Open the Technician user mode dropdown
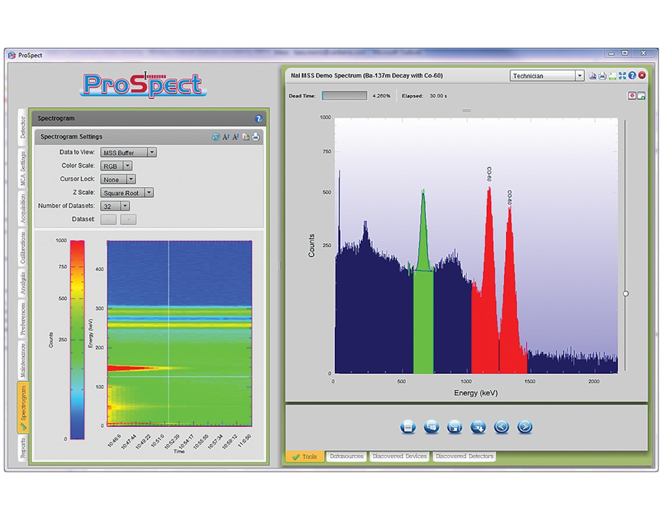This screenshot has height=519, width=662. pyautogui.click(x=547, y=76)
